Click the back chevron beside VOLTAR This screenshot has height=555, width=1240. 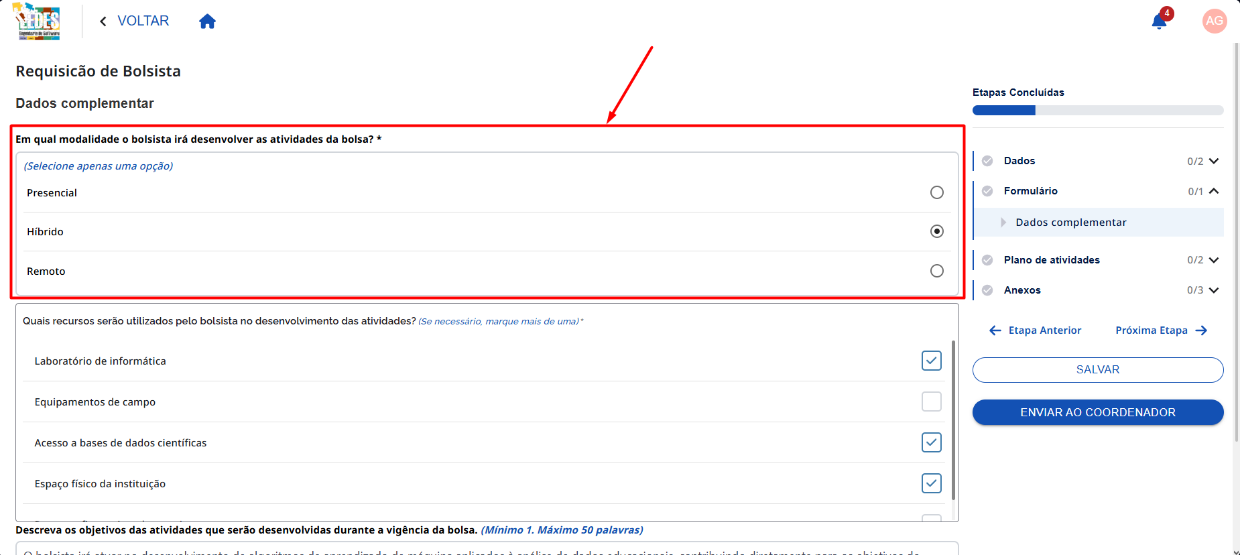(103, 21)
